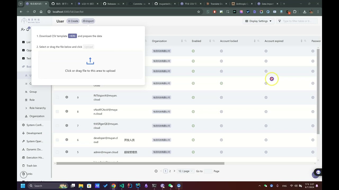Open the Windows Start menu
Viewport: 339px width, 190px height.
[x=23, y=186]
